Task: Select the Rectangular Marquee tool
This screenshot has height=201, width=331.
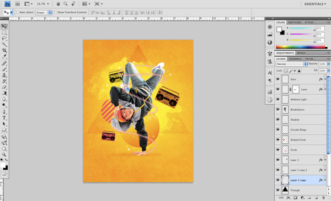Action: point(4,32)
